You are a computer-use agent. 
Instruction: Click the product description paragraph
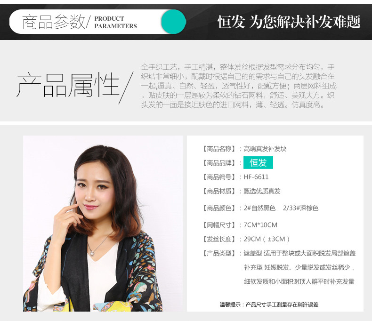(x=239, y=86)
